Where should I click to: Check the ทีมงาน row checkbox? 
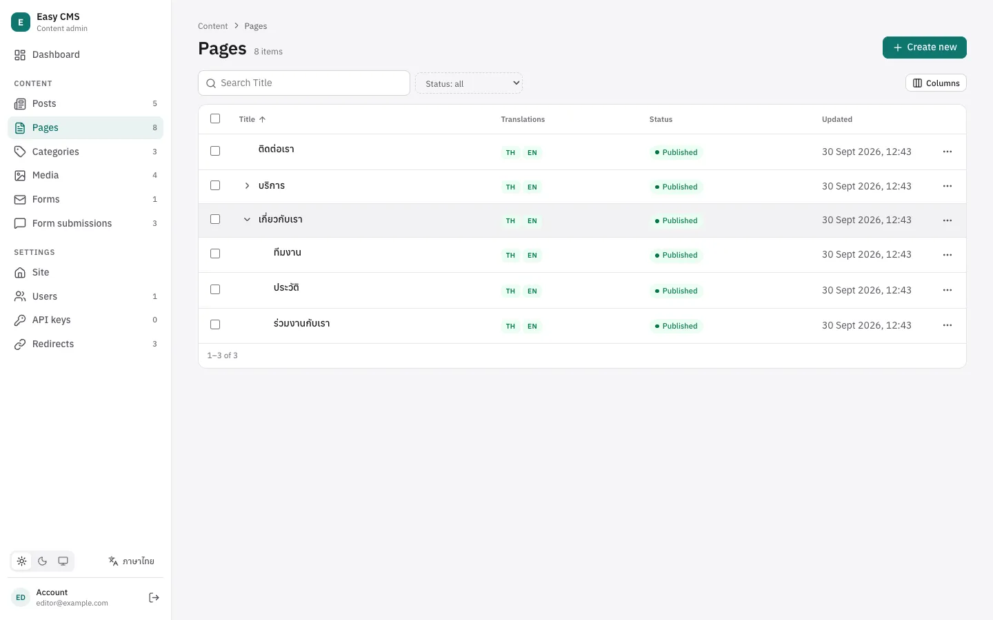point(215,254)
